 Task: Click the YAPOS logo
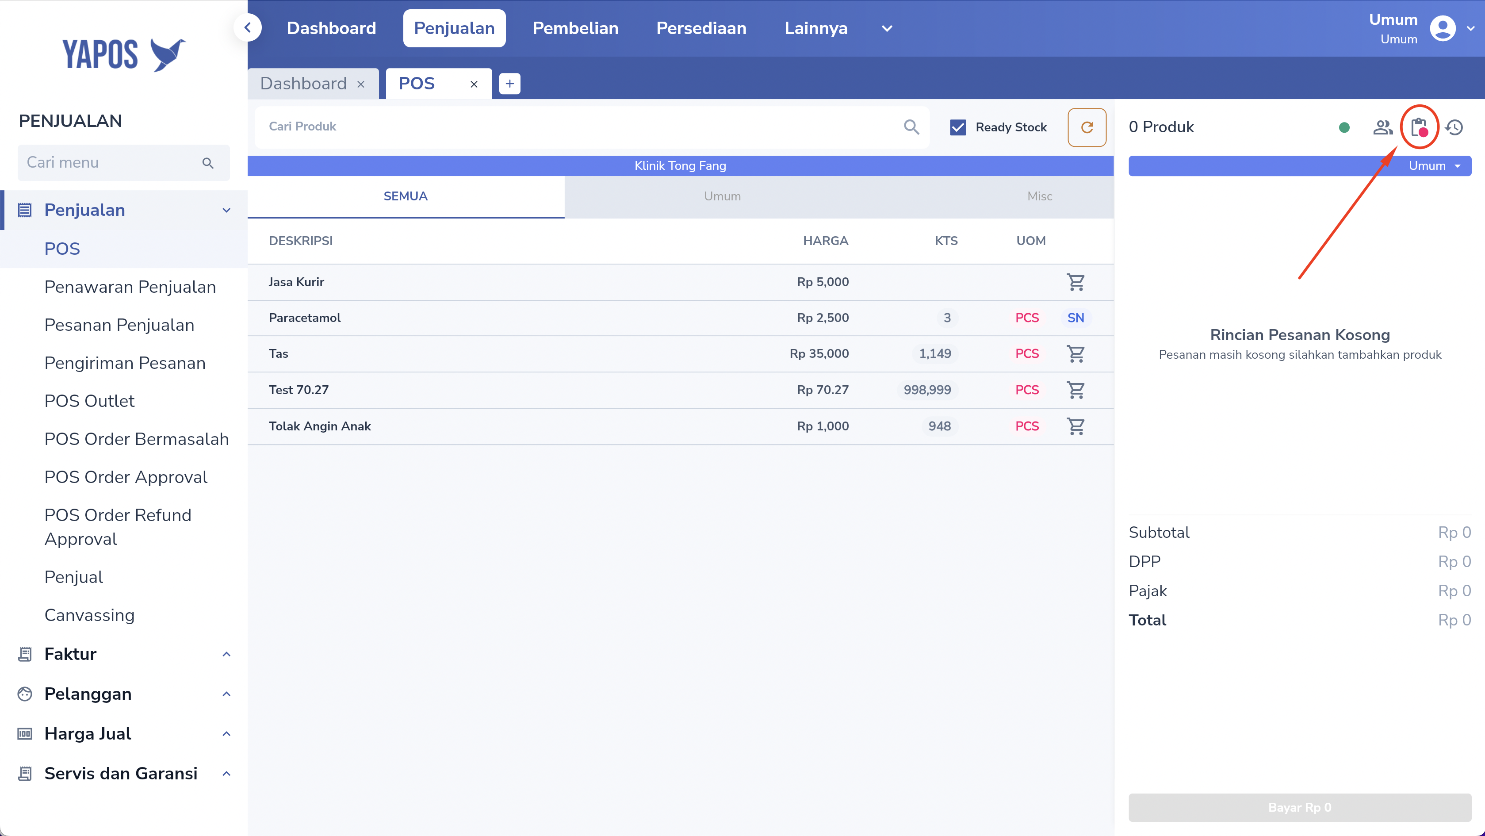pos(124,54)
